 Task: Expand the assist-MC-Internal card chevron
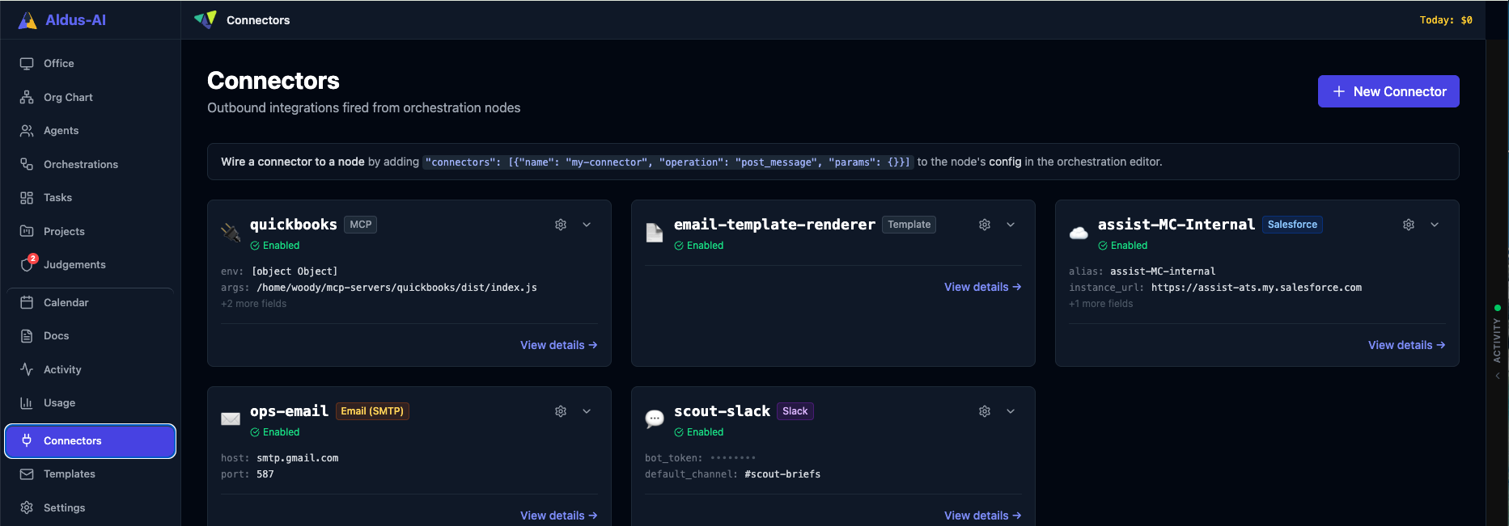pos(1435,225)
